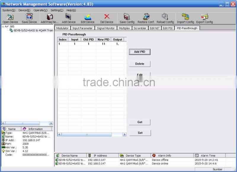Click the Export Config toolbar icon

204,17
